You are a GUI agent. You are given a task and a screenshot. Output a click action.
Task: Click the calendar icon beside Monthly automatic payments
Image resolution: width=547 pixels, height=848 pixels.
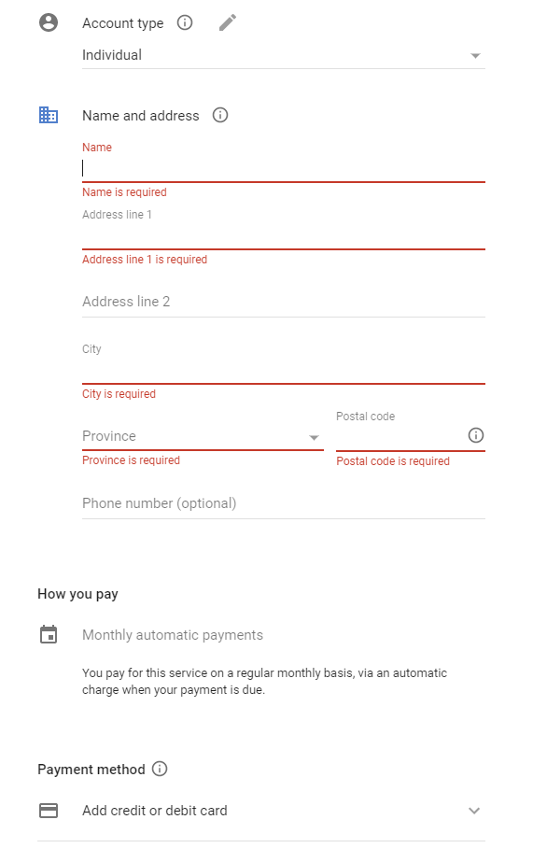tap(49, 634)
